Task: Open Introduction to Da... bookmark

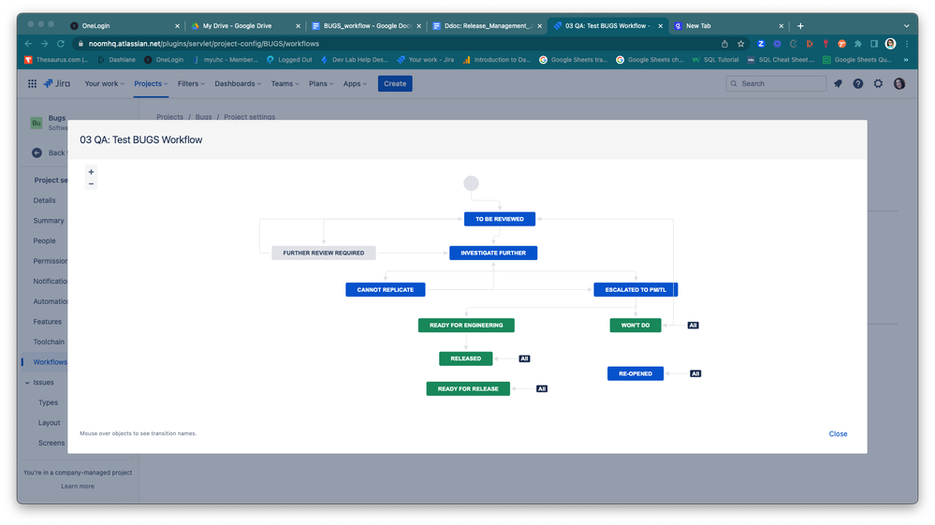Action: [496, 60]
